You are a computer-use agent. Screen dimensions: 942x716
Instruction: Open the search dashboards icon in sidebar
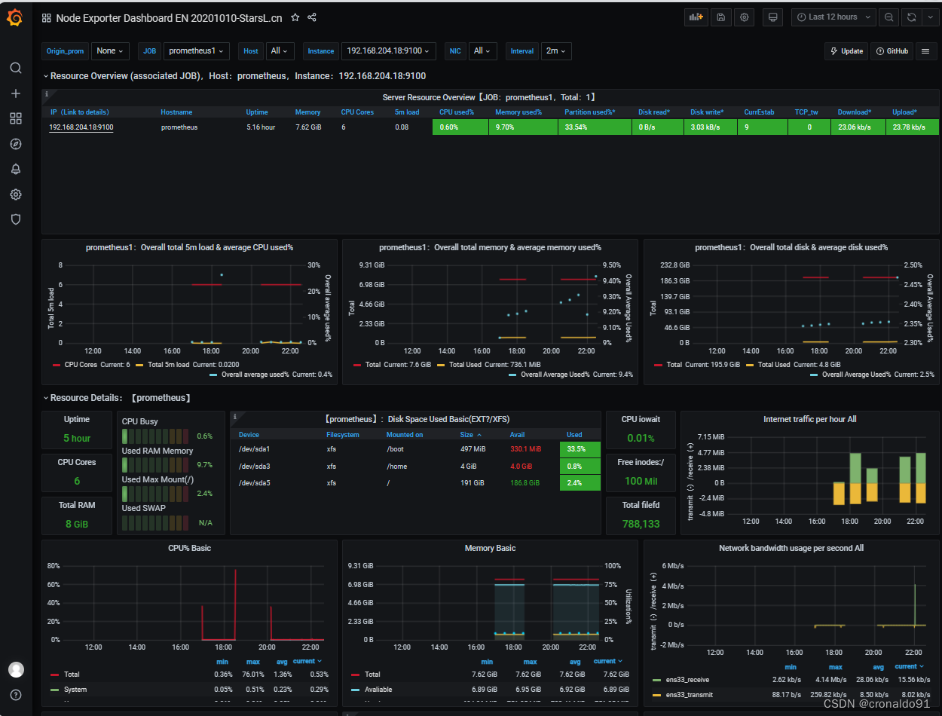point(15,68)
